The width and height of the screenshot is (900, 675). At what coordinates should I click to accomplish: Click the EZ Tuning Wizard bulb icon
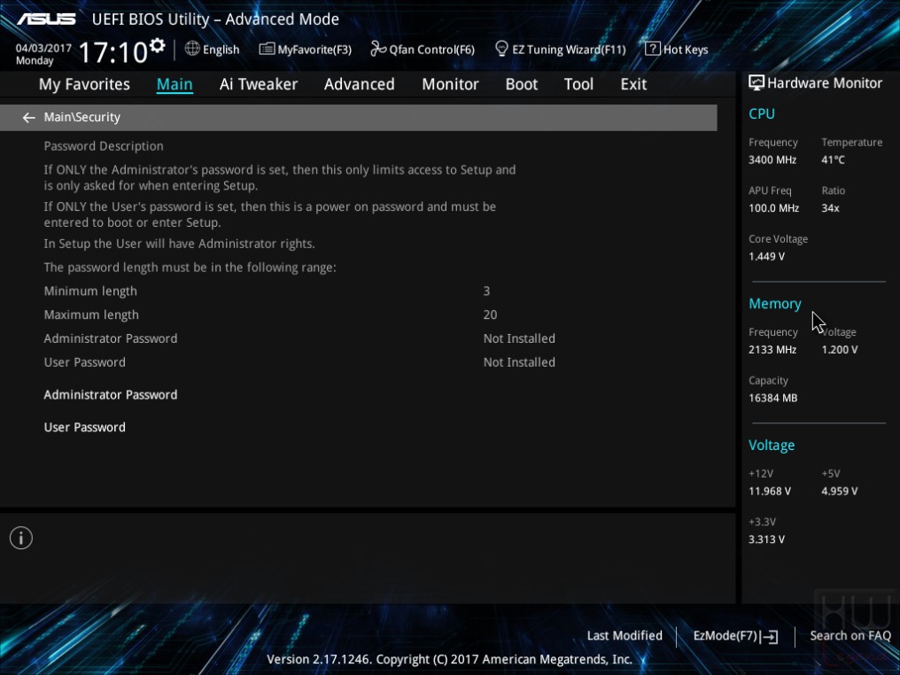click(501, 49)
